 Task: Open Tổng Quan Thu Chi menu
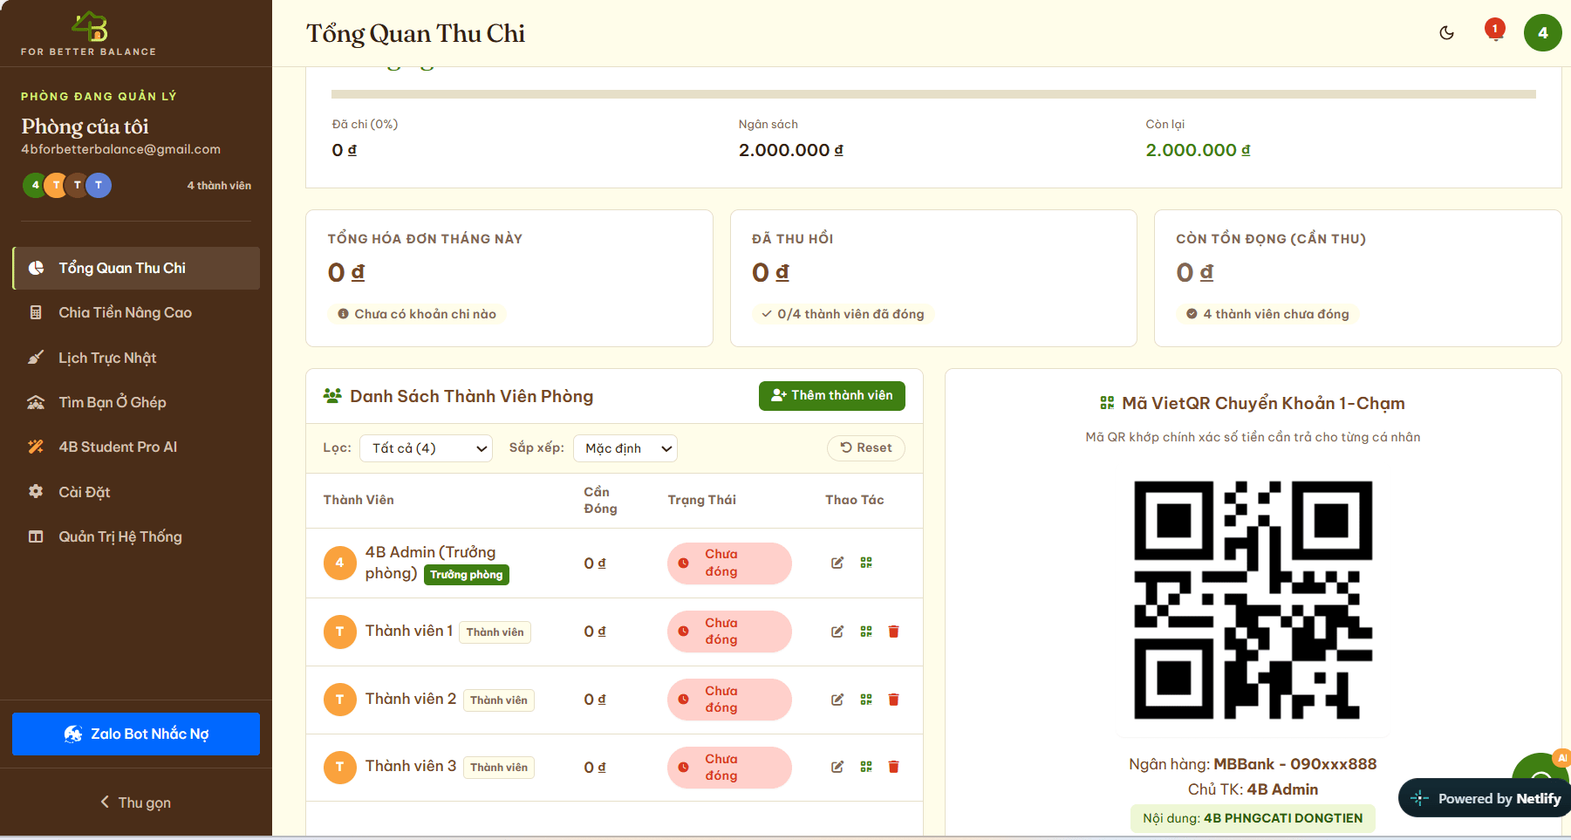136,268
